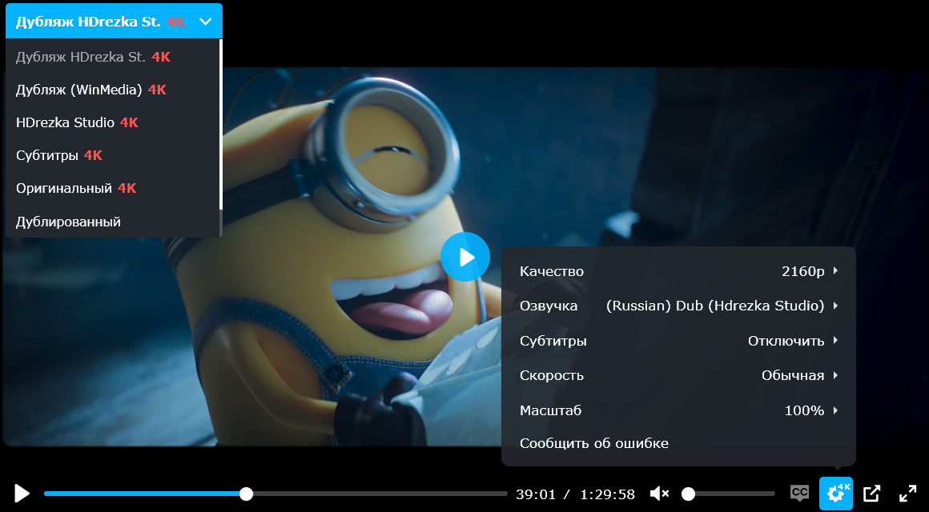Pick the HDrezka Studio 4K voiceover
Screen dimensions: 929x512
click(x=113, y=122)
